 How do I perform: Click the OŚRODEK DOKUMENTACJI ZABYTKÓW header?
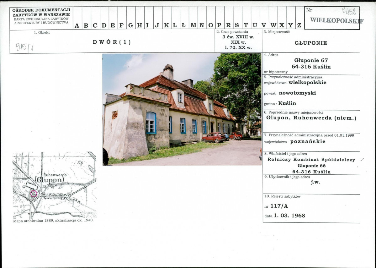(x=41, y=12)
